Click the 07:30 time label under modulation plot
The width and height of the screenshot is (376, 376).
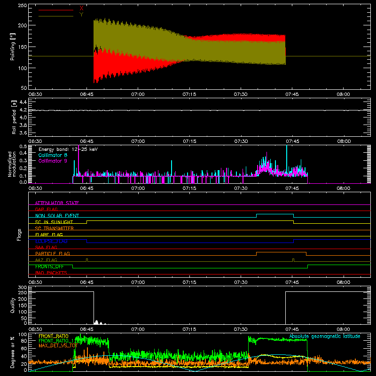coord(241,188)
